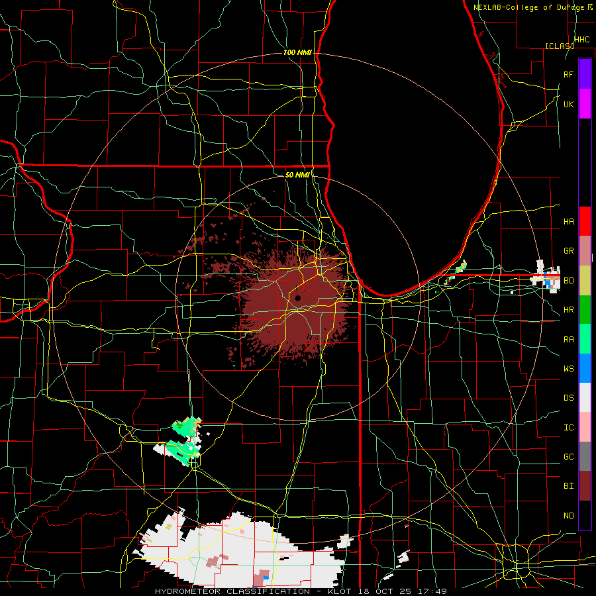Image resolution: width=596 pixels, height=596 pixels.
Task: Click the GC legend label
Action: pyautogui.click(x=569, y=457)
